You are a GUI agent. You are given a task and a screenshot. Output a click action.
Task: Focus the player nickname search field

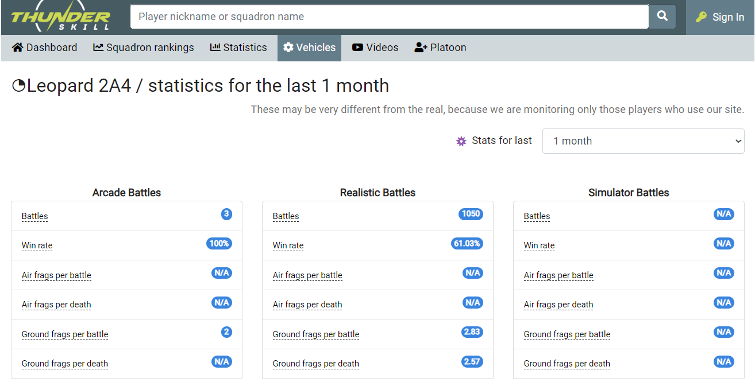click(390, 17)
